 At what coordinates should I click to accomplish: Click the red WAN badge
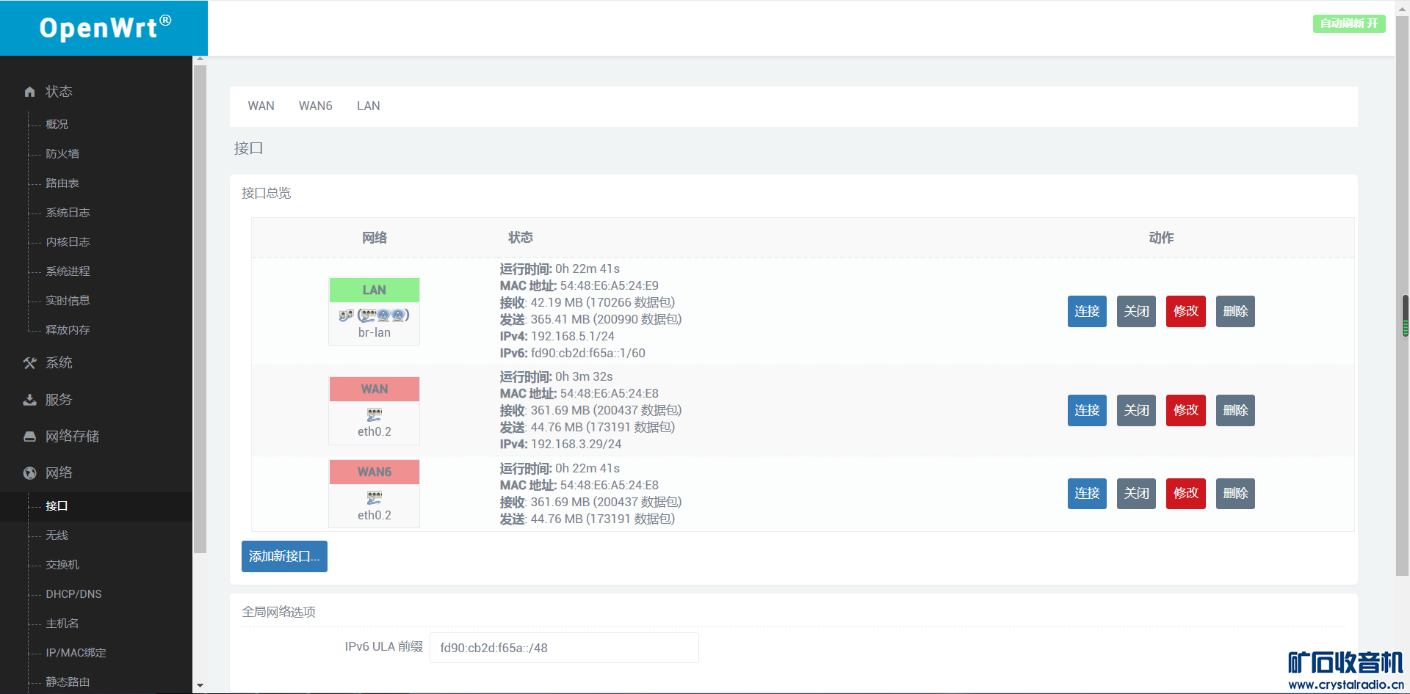tap(375, 389)
